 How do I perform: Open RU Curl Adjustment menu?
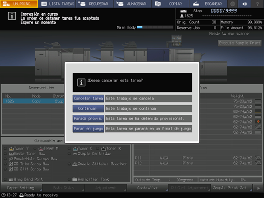pos(189,188)
